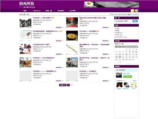Open the daisy flower banner image

point(111,4)
